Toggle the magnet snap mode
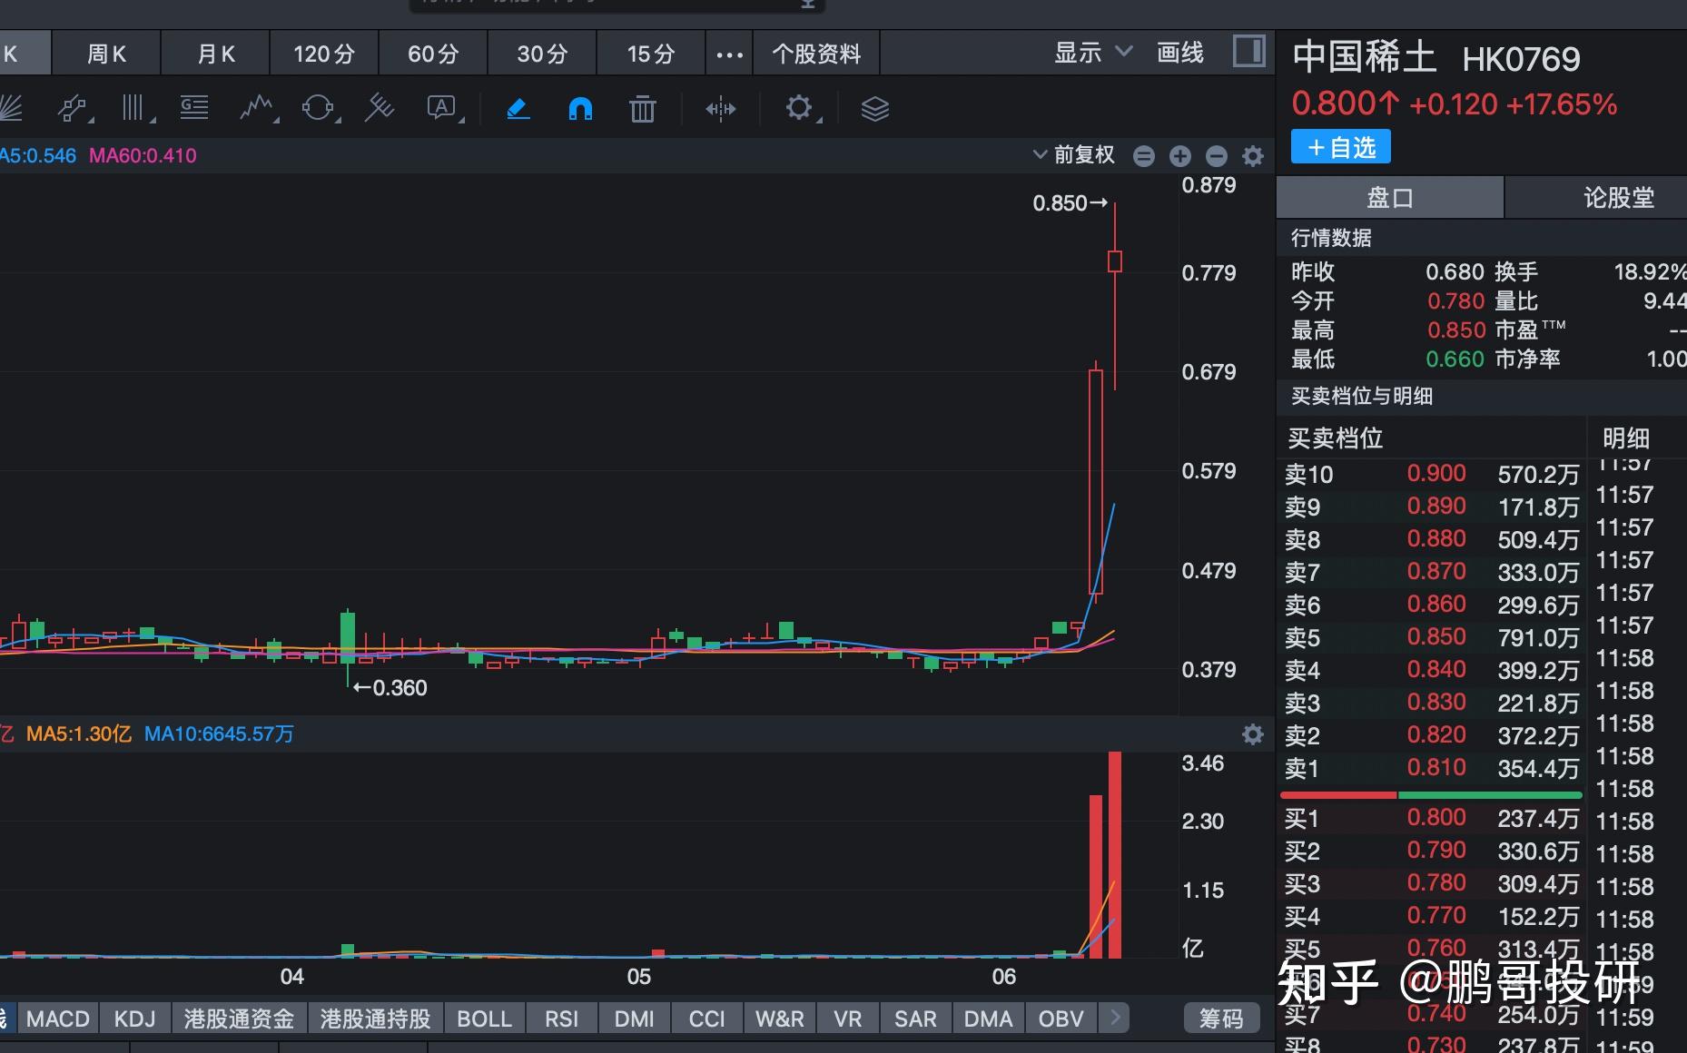The image size is (1687, 1053). (579, 109)
